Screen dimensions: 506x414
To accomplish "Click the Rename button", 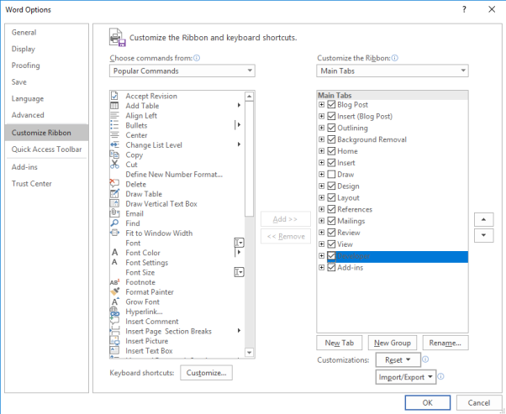I will (445, 343).
